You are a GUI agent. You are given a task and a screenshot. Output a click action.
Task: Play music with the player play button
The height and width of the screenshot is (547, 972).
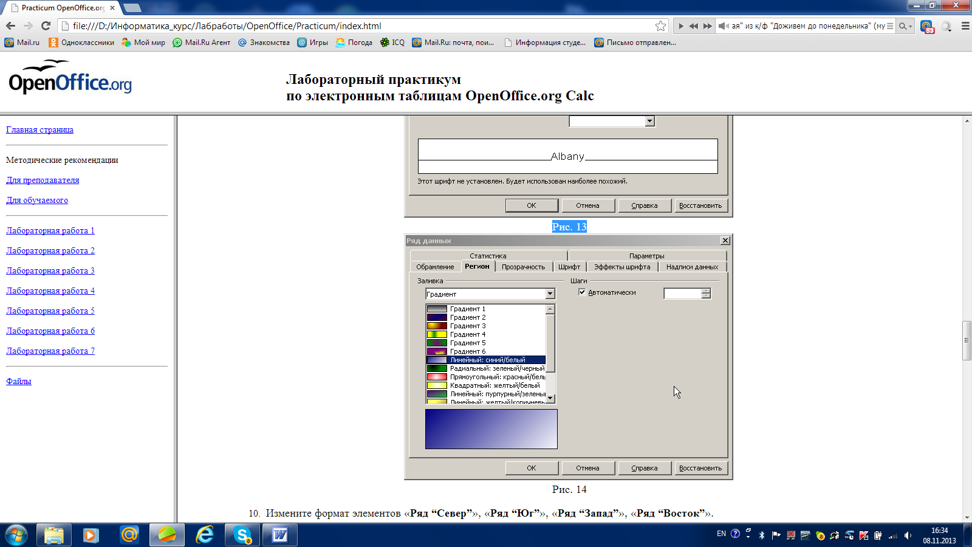click(681, 26)
